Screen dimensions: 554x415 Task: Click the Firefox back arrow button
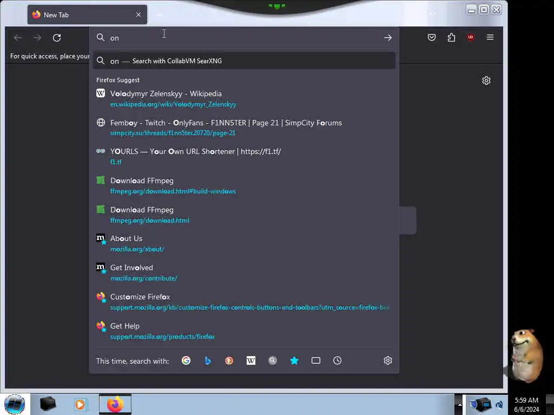click(x=18, y=37)
